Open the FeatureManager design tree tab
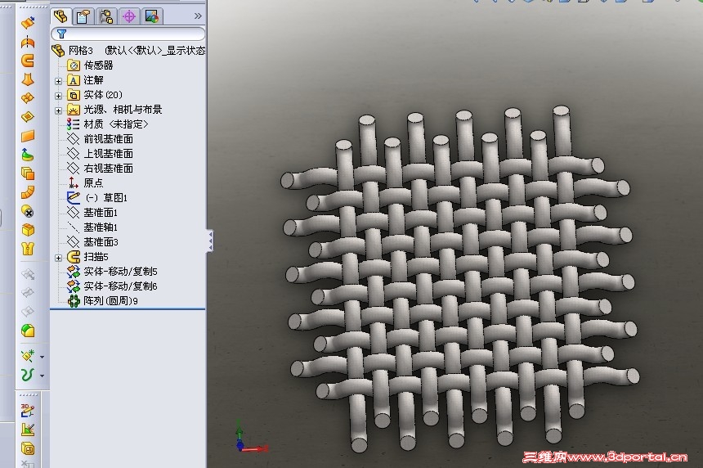This screenshot has width=703, height=468. (61, 16)
